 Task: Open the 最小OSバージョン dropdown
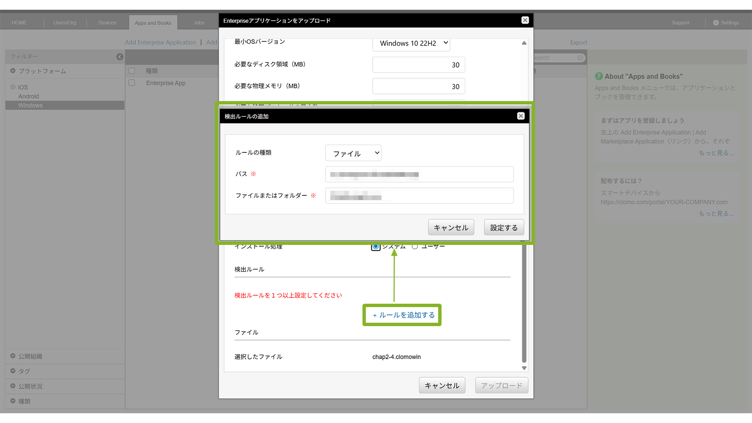point(411,43)
